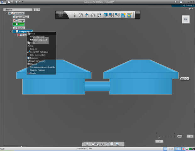Screen dimensions: 195x151
Task: Click the New document icon in title bar
Action: point(9,2)
